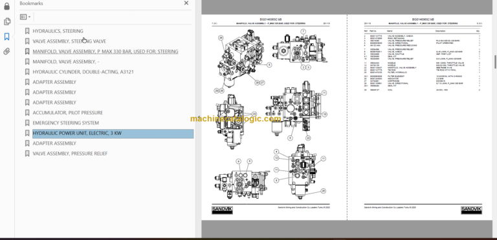497x240 pixels.
Task: Click bookmark icon beside HYDRAULIC POWER UNIT
Action: [x=27, y=134]
